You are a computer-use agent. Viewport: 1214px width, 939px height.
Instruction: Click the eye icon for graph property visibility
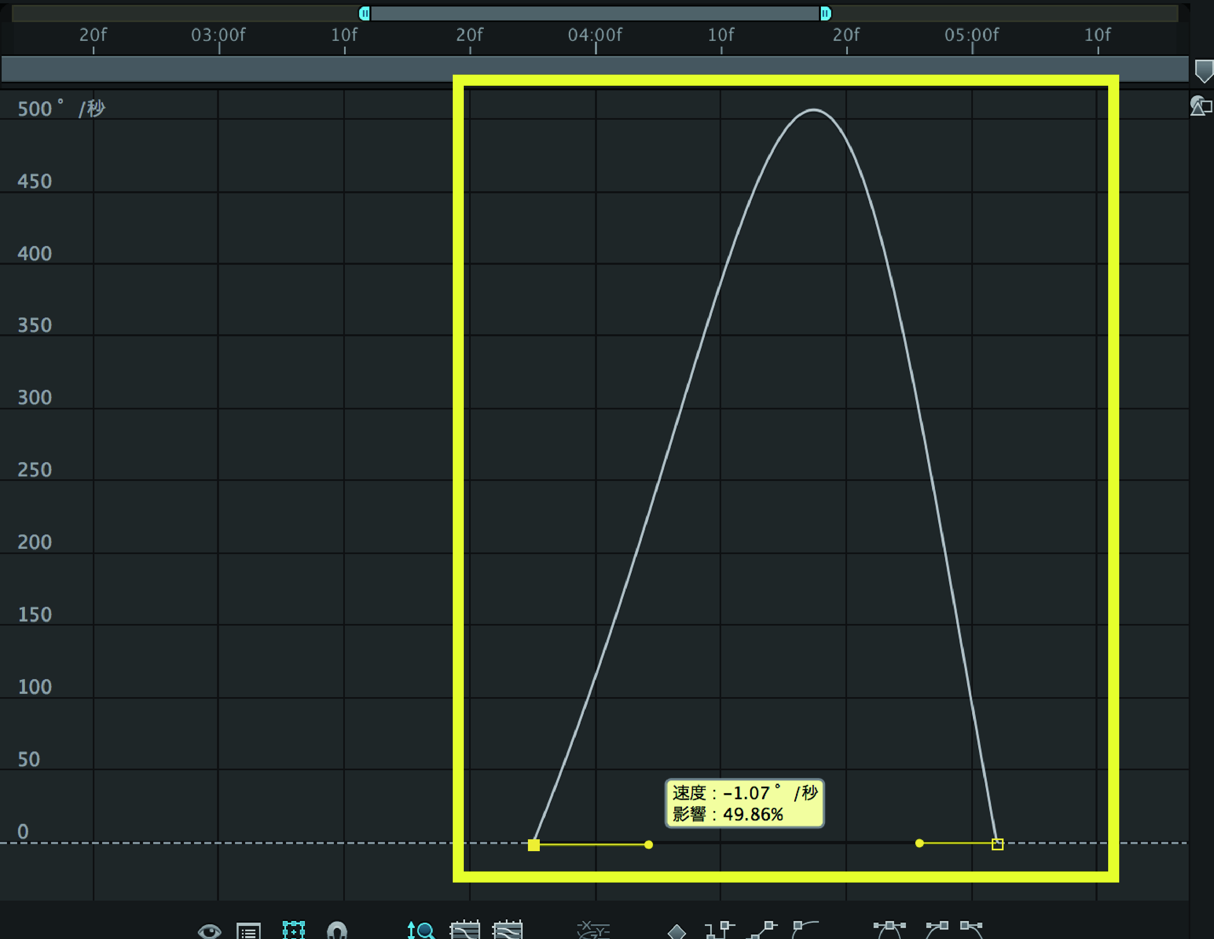[x=209, y=931]
